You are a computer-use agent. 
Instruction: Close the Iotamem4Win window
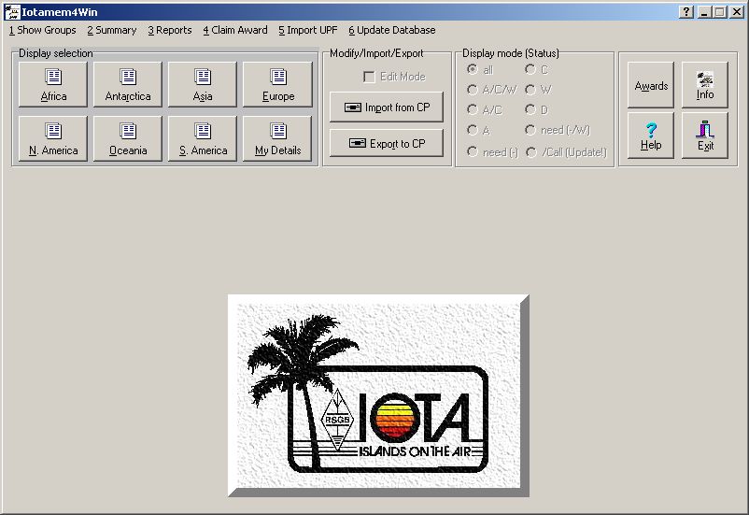click(x=737, y=12)
